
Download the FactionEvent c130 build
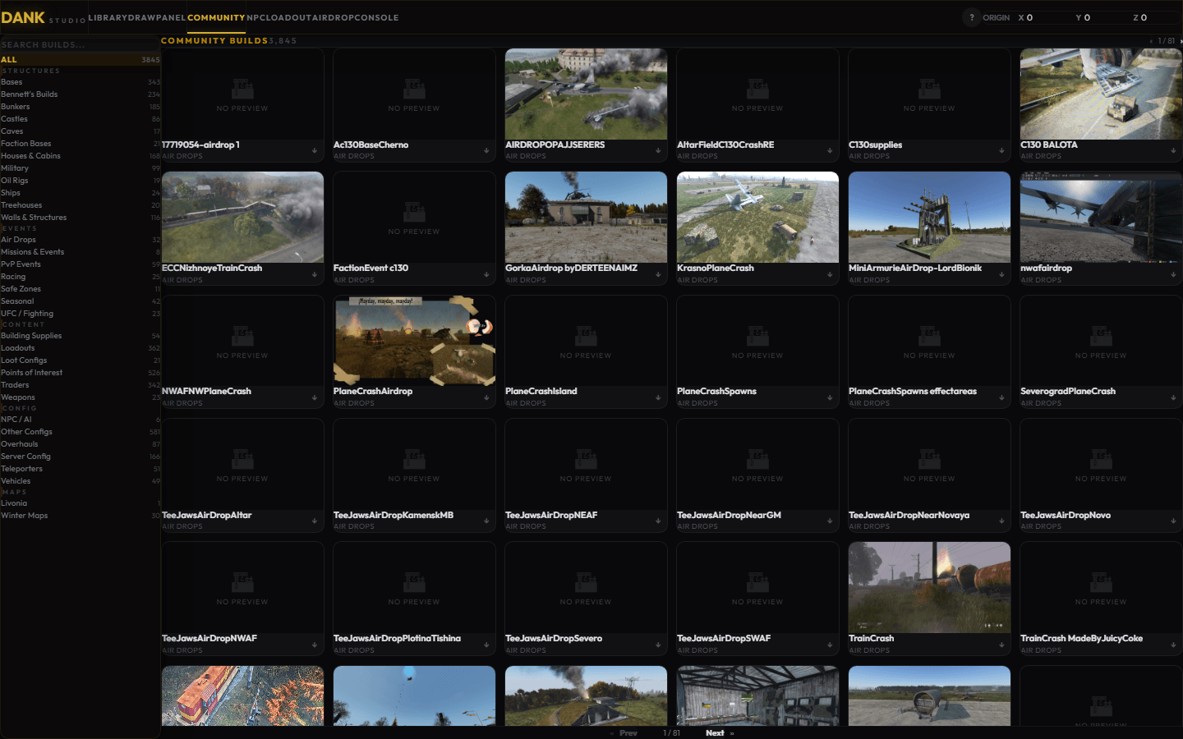pyautogui.click(x=486, y=274)
